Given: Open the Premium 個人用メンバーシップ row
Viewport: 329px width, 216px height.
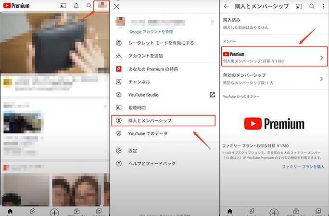Looking at the screenshot, I should pos(275,57).
